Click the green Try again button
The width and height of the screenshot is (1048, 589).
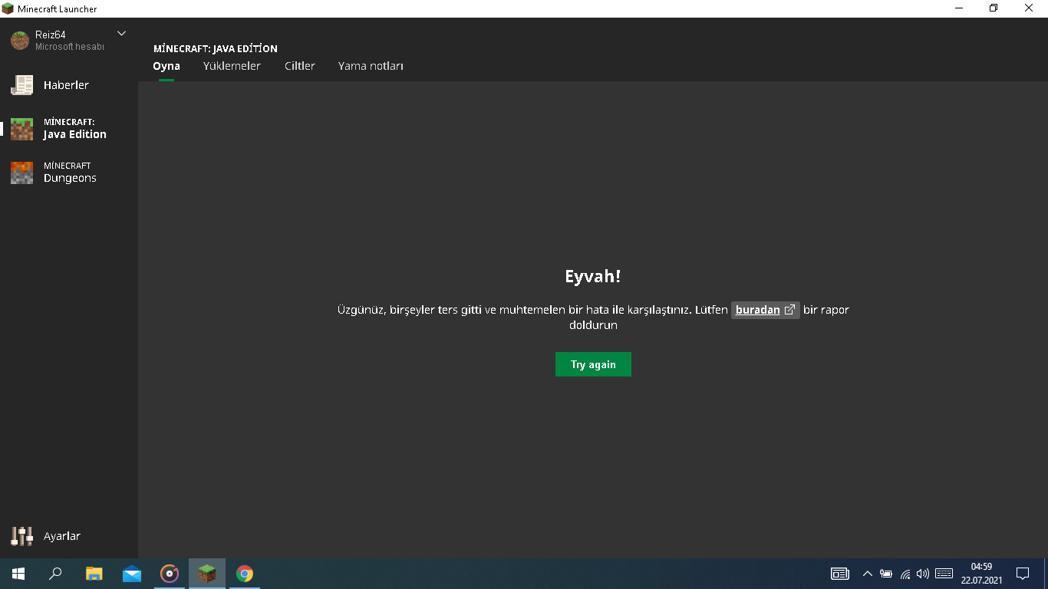[593, 364]
